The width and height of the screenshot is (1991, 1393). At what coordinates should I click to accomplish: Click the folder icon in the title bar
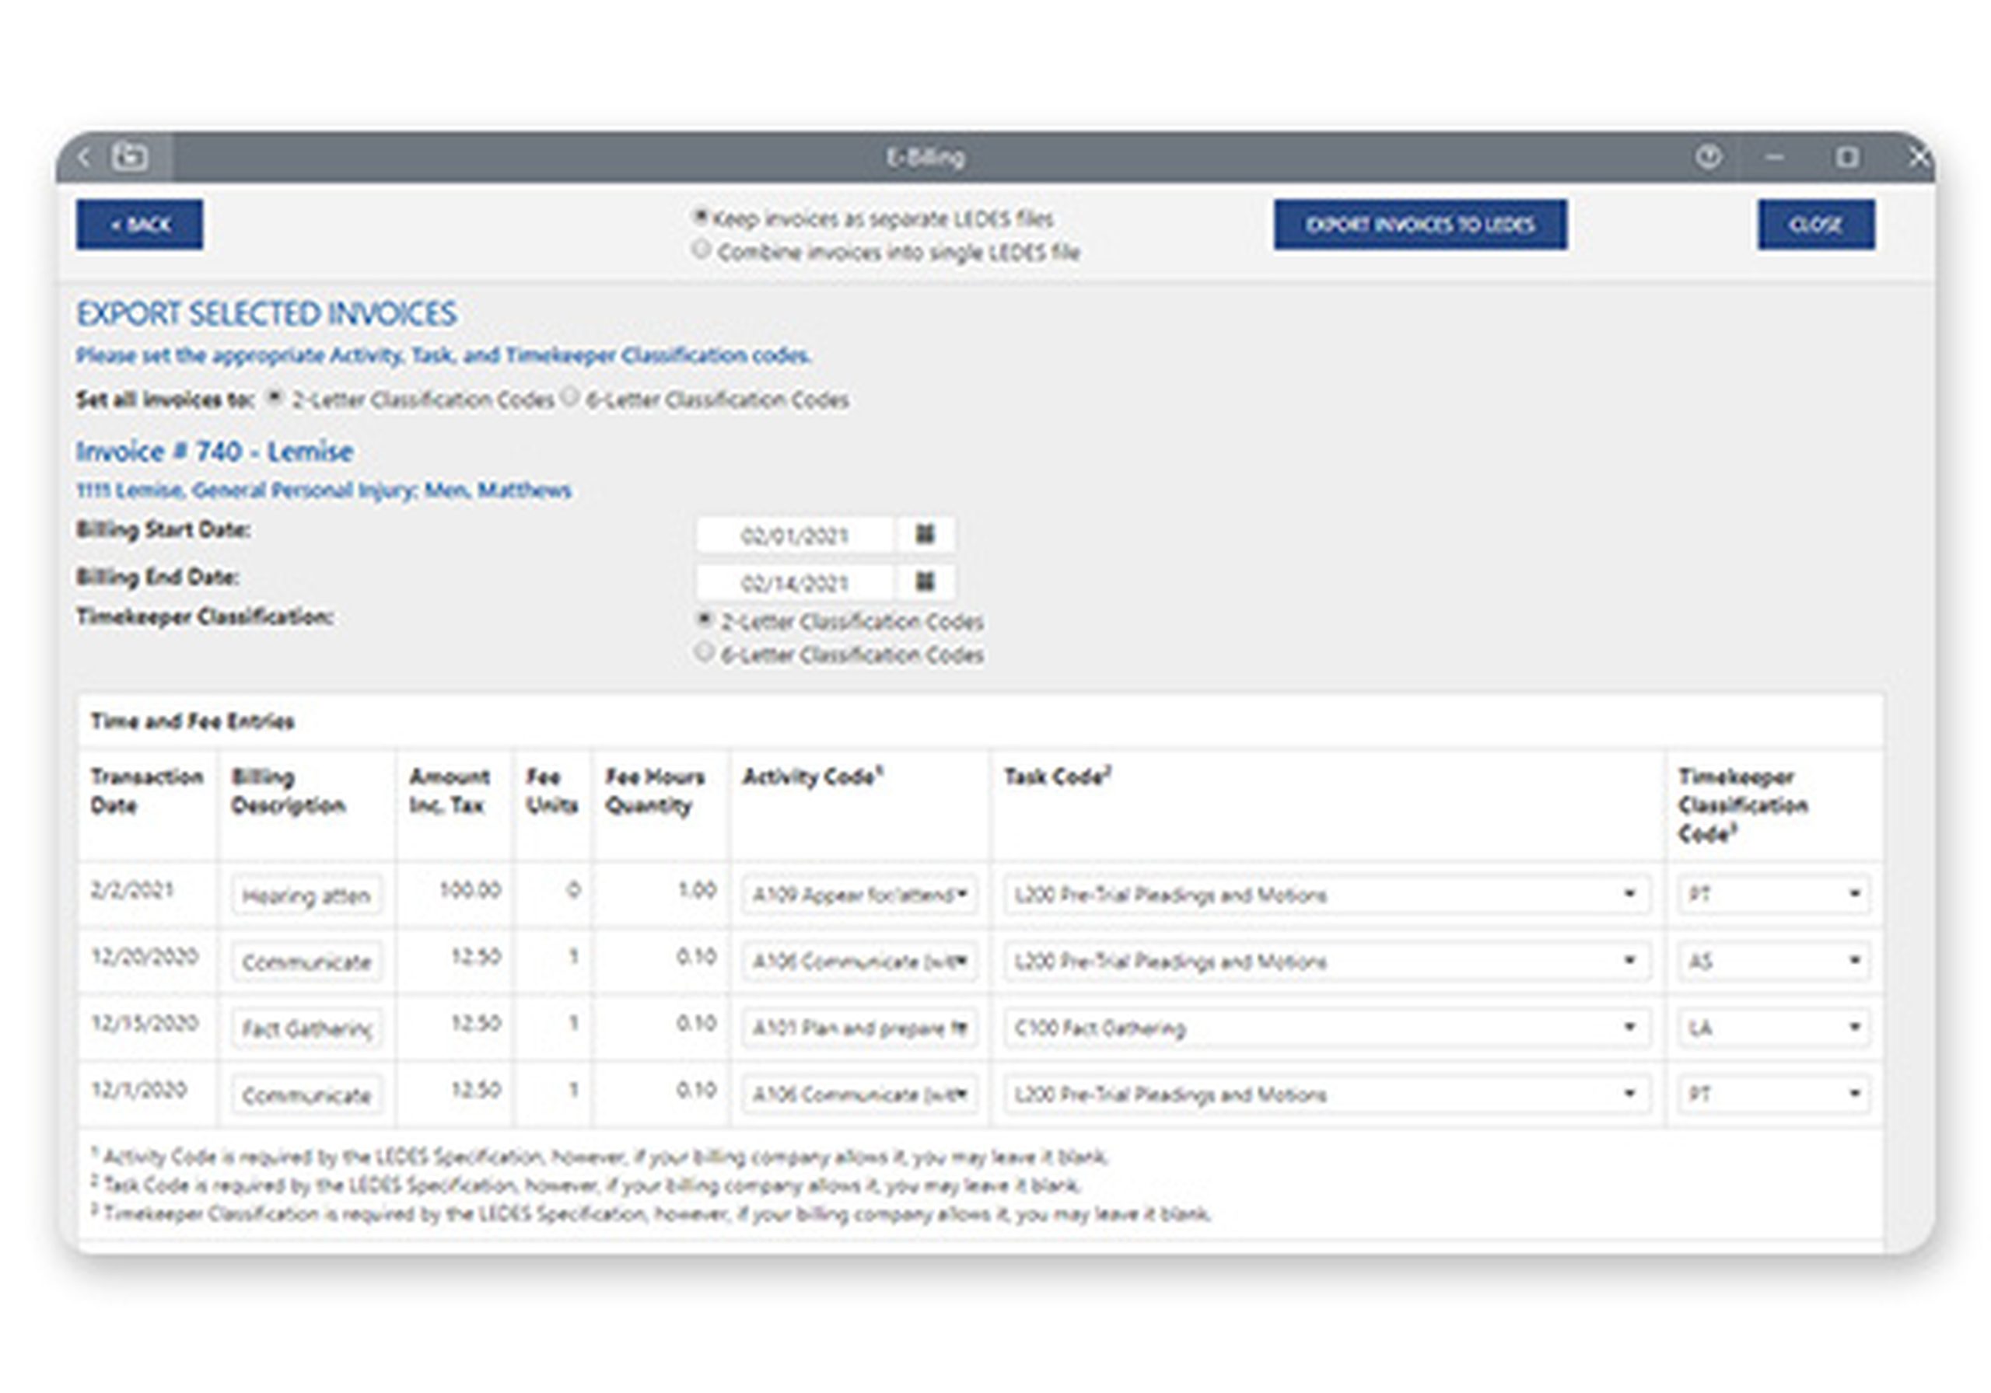pyautogui.click(x=130, y=156)
